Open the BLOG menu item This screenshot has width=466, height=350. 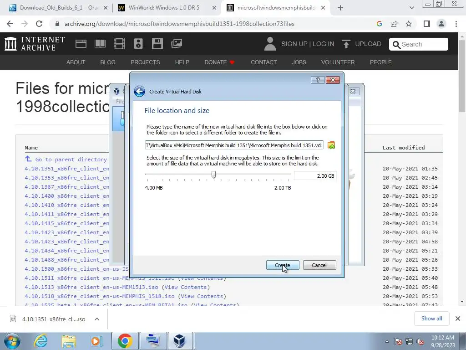point(107,62)
